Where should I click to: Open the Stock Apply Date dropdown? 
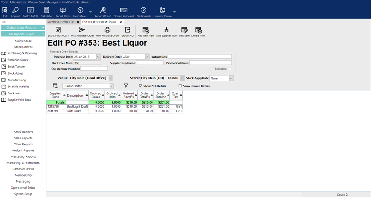click(x=231, y=78)
